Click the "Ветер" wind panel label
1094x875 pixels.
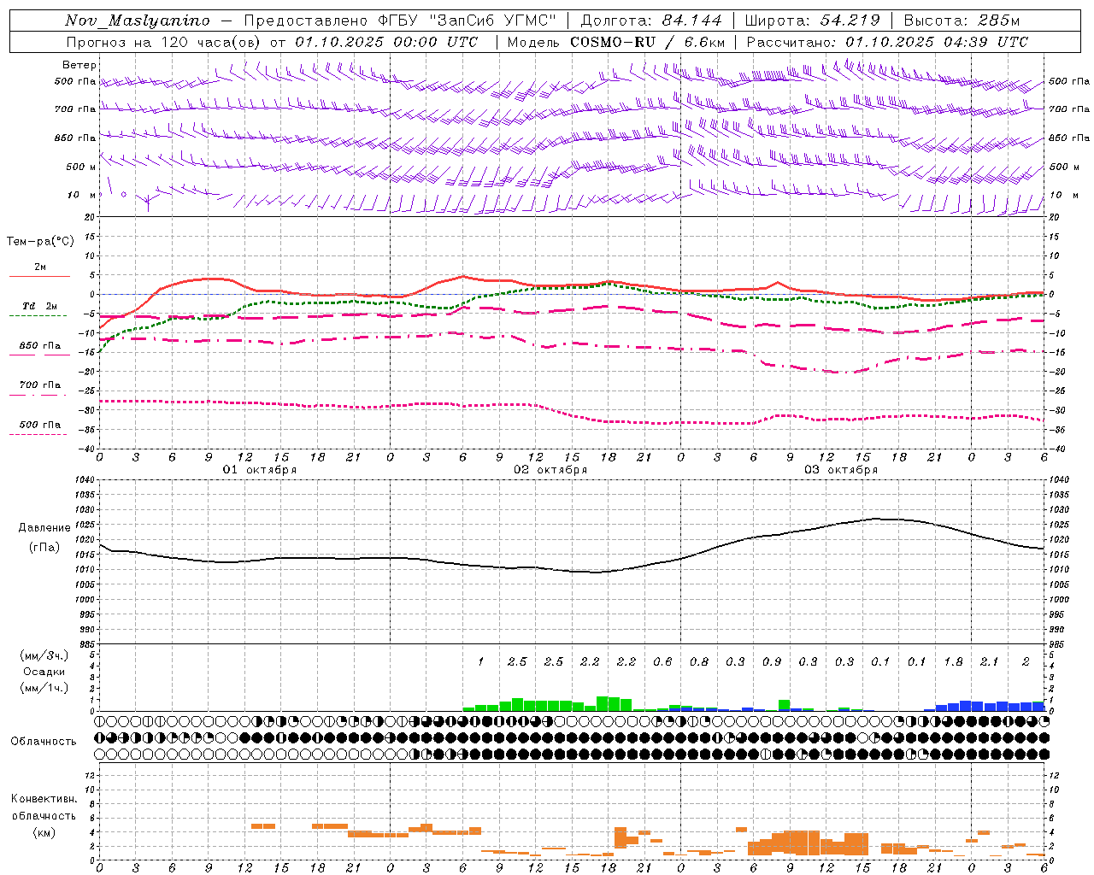point(79,65)
